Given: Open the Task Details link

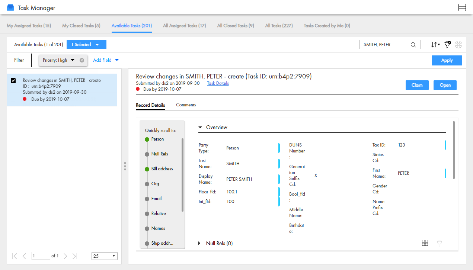Looking at the screenshot, I should click(x=218, y=83).
